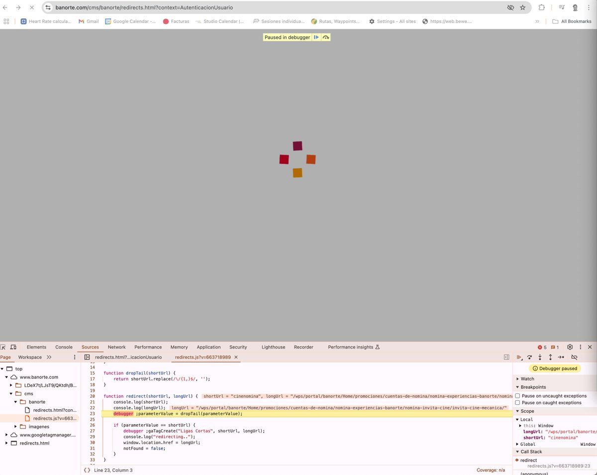Open Chrome three-dot menu
This screenshot has width=597, height=475.
(589, 7)
